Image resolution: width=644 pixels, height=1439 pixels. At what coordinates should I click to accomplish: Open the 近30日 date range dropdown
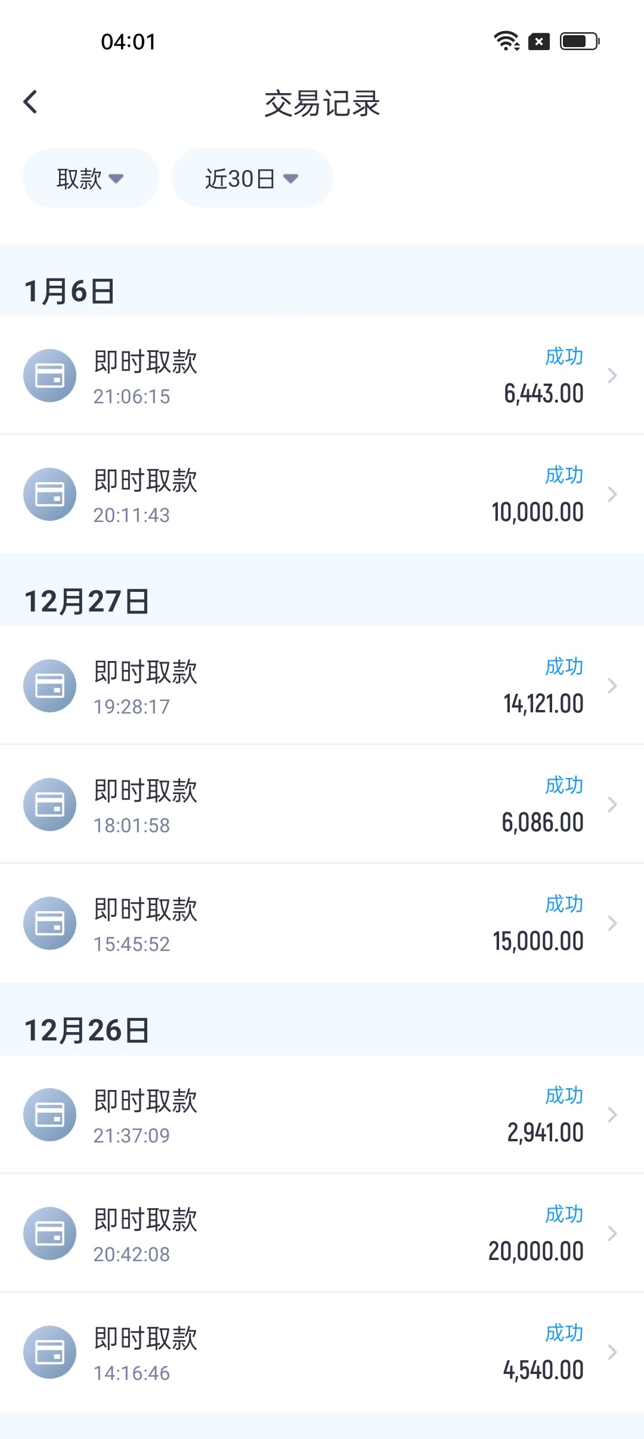(x=252, y=178)
